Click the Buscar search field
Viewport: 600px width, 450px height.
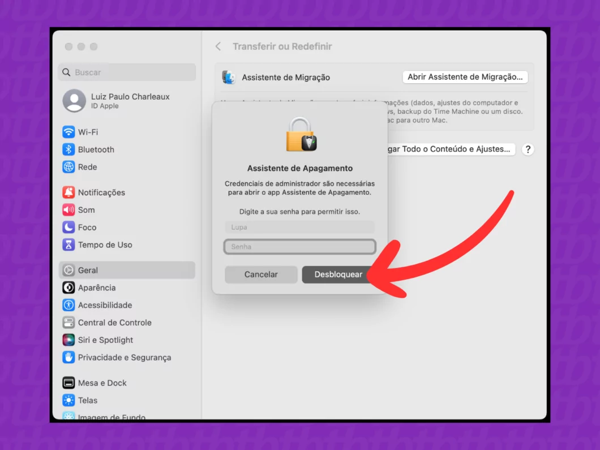pyautogui.click(x=127, y=72)
